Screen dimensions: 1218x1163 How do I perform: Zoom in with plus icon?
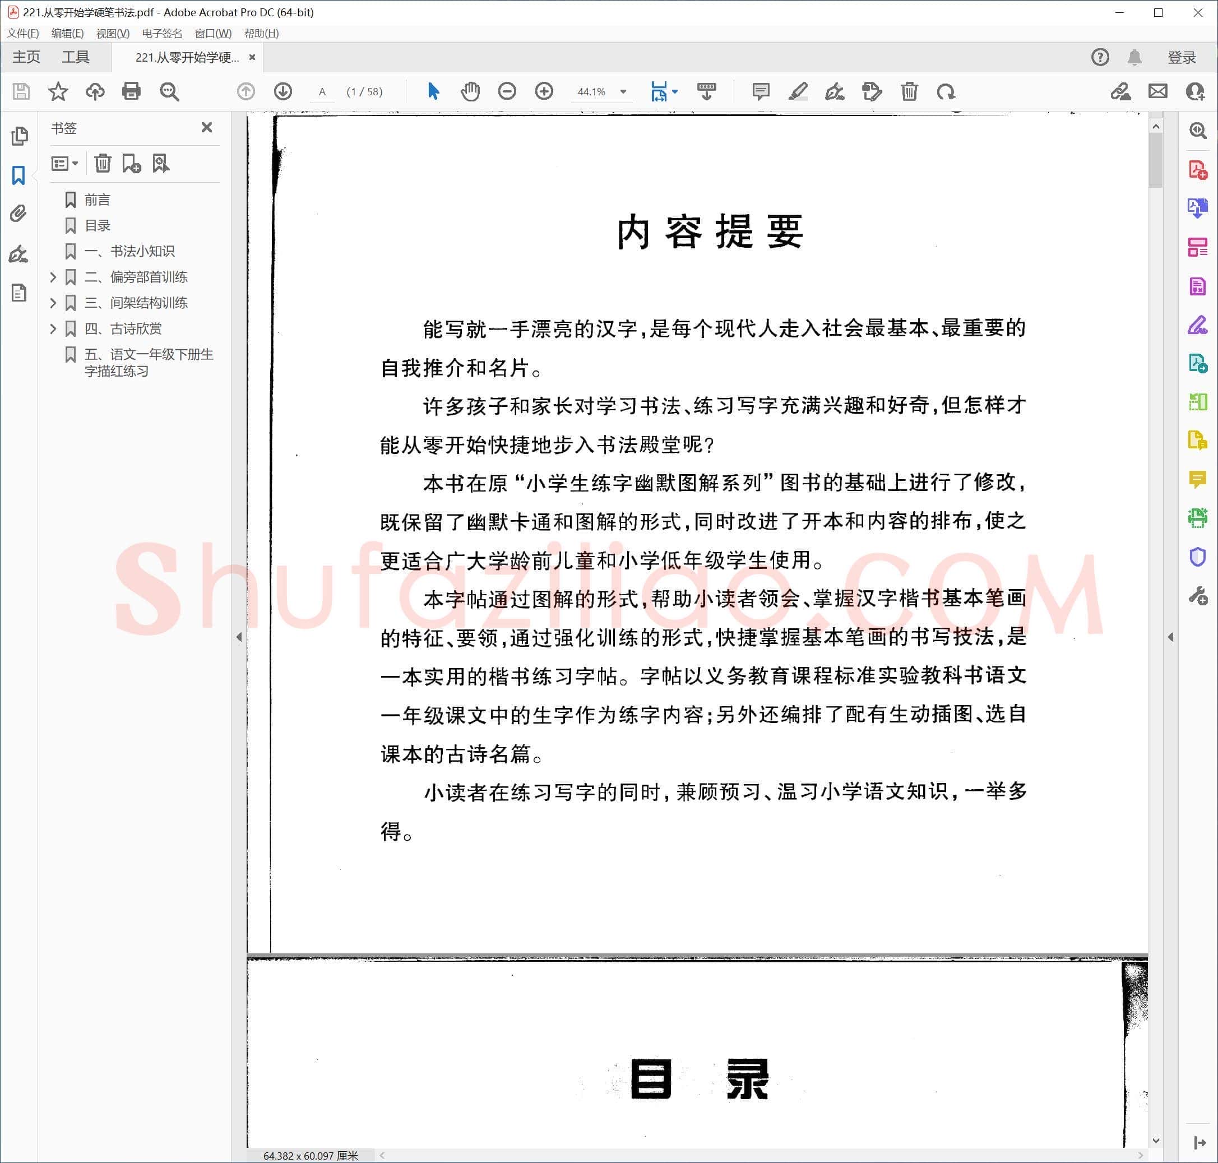[x=544, y=92]
